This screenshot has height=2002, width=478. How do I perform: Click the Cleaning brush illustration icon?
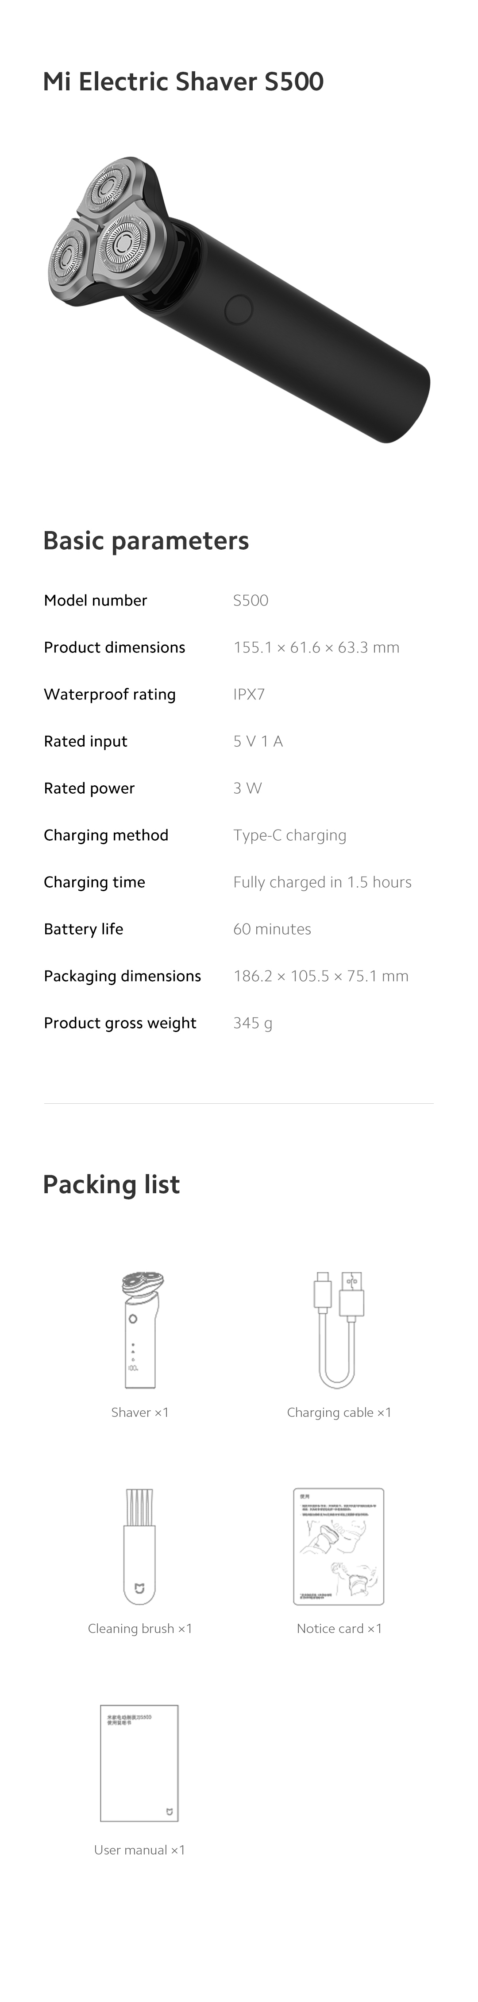pyautogui.click(x=140, y=1548)
